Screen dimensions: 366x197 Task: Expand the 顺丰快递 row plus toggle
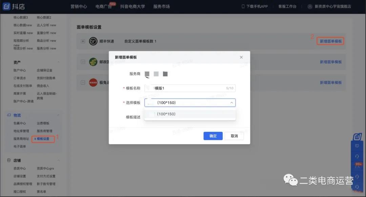pyautogui.click(x=83, y=41)
